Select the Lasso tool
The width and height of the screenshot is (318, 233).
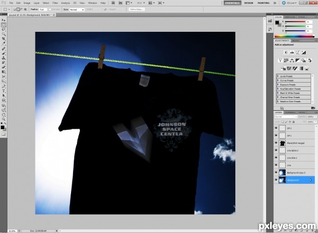point(4,30)
